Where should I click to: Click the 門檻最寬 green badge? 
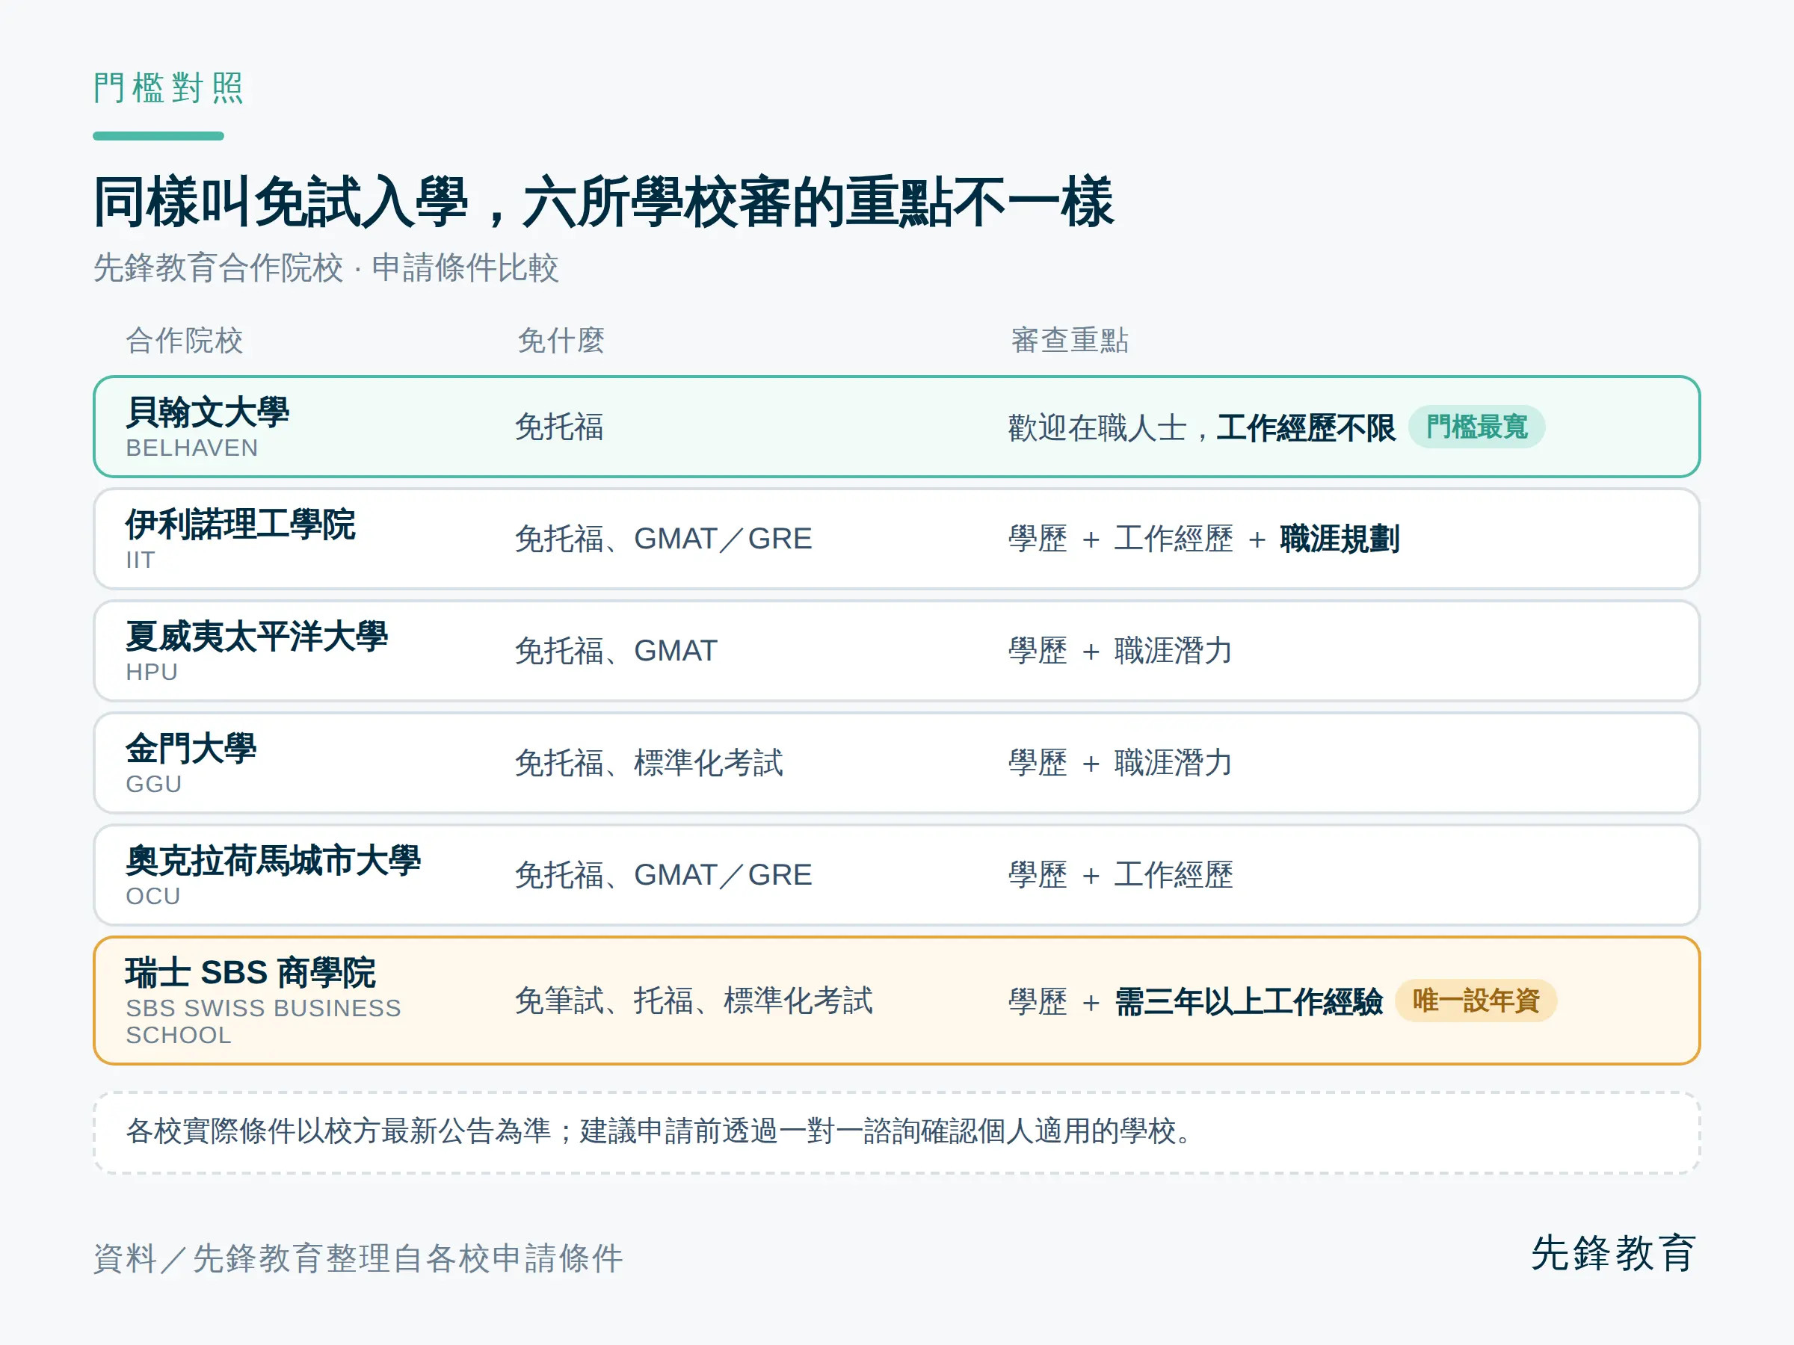pyautogui.click(x=1476, y=427)
